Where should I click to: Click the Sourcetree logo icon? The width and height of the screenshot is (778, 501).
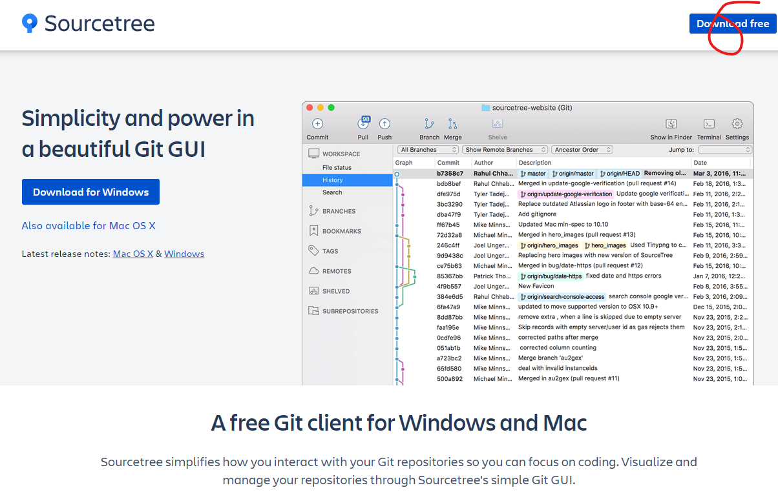click(30, 24)
